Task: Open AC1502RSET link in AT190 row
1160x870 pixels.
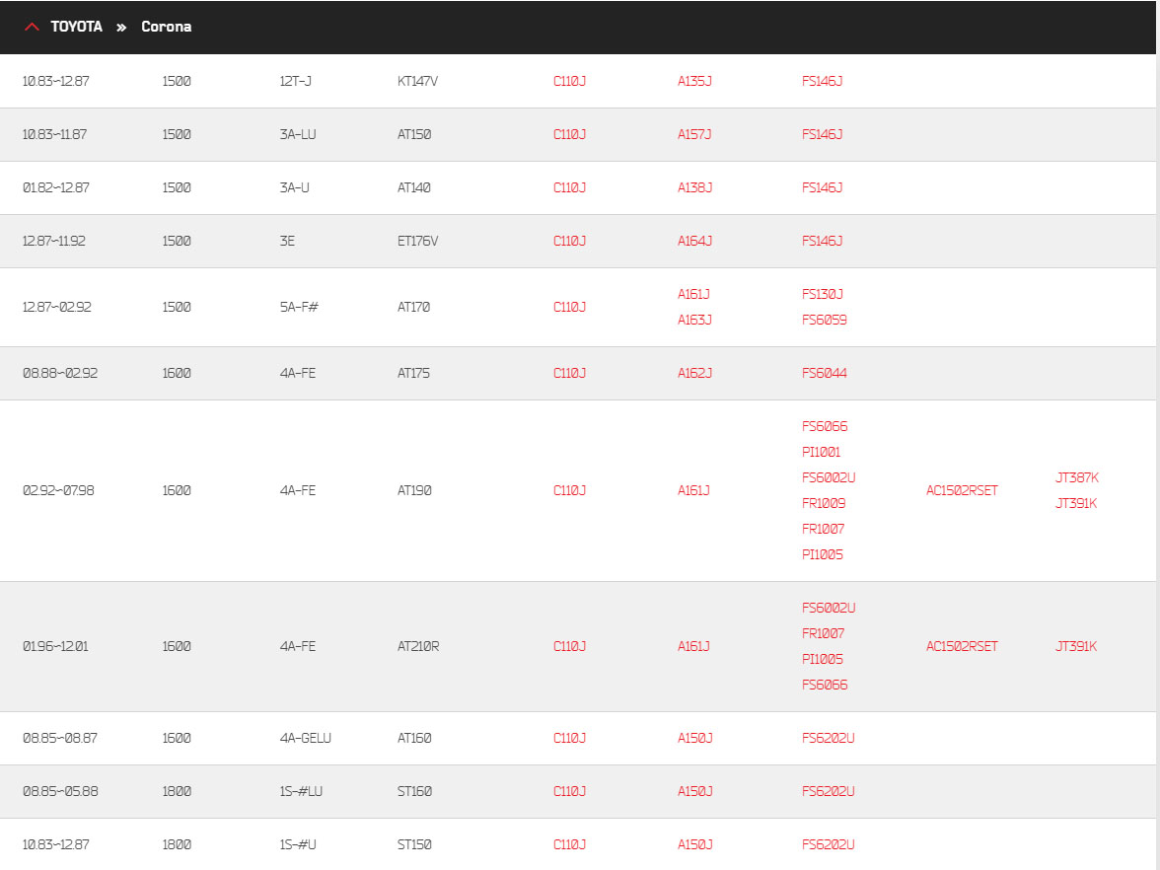Action: 962,490
